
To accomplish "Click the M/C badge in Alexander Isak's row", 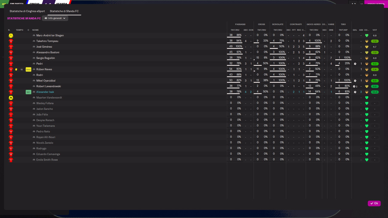I will (x=28, y=92).
